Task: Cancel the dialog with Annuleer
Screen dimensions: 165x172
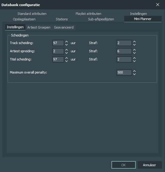Action: [x=149, y=165]
